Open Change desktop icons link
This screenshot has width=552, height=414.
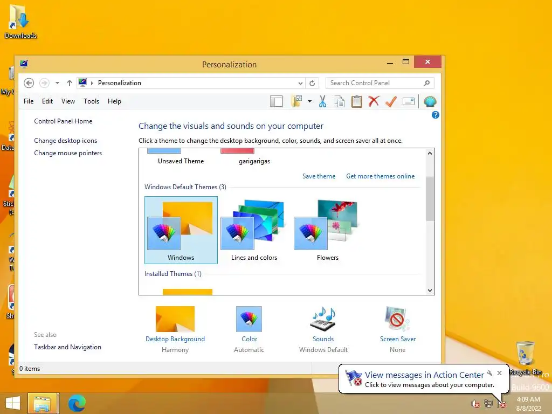coord(65,141)
